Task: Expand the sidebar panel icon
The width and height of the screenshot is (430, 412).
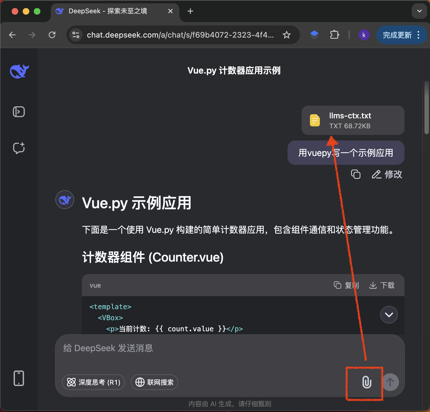Action: click(19, 112)
